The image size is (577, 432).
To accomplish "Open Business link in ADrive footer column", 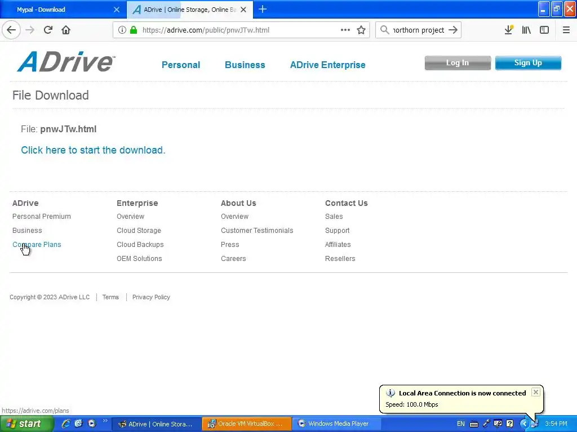I will 27,230.
